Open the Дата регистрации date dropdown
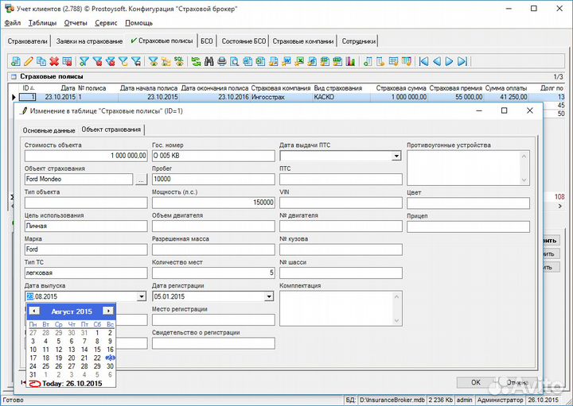The image size is (573, 406). tap(269, 296)
